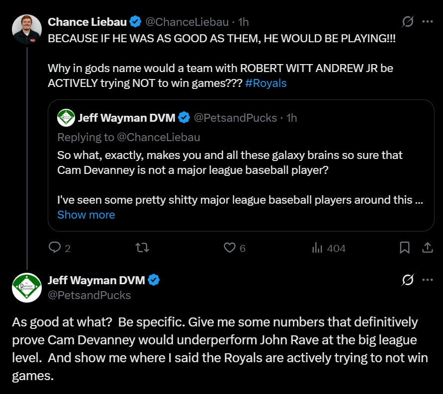Click the small avatar in quoted tweet
Screen dimensions: 443x394
(66, 118)
